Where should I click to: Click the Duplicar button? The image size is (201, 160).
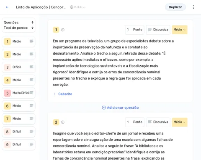(175, 7)
